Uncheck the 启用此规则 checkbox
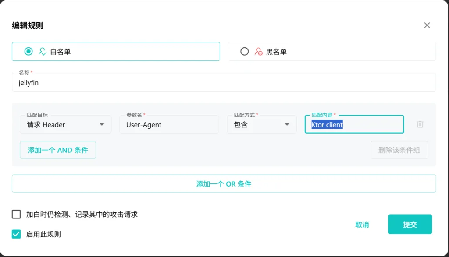Image resolution: width=449 pixels, height=257 pixels. (x=16, y=234)
